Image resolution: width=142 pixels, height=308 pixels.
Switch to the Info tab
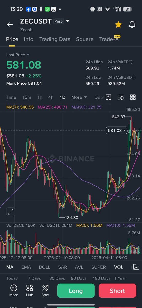click(29, 39)
